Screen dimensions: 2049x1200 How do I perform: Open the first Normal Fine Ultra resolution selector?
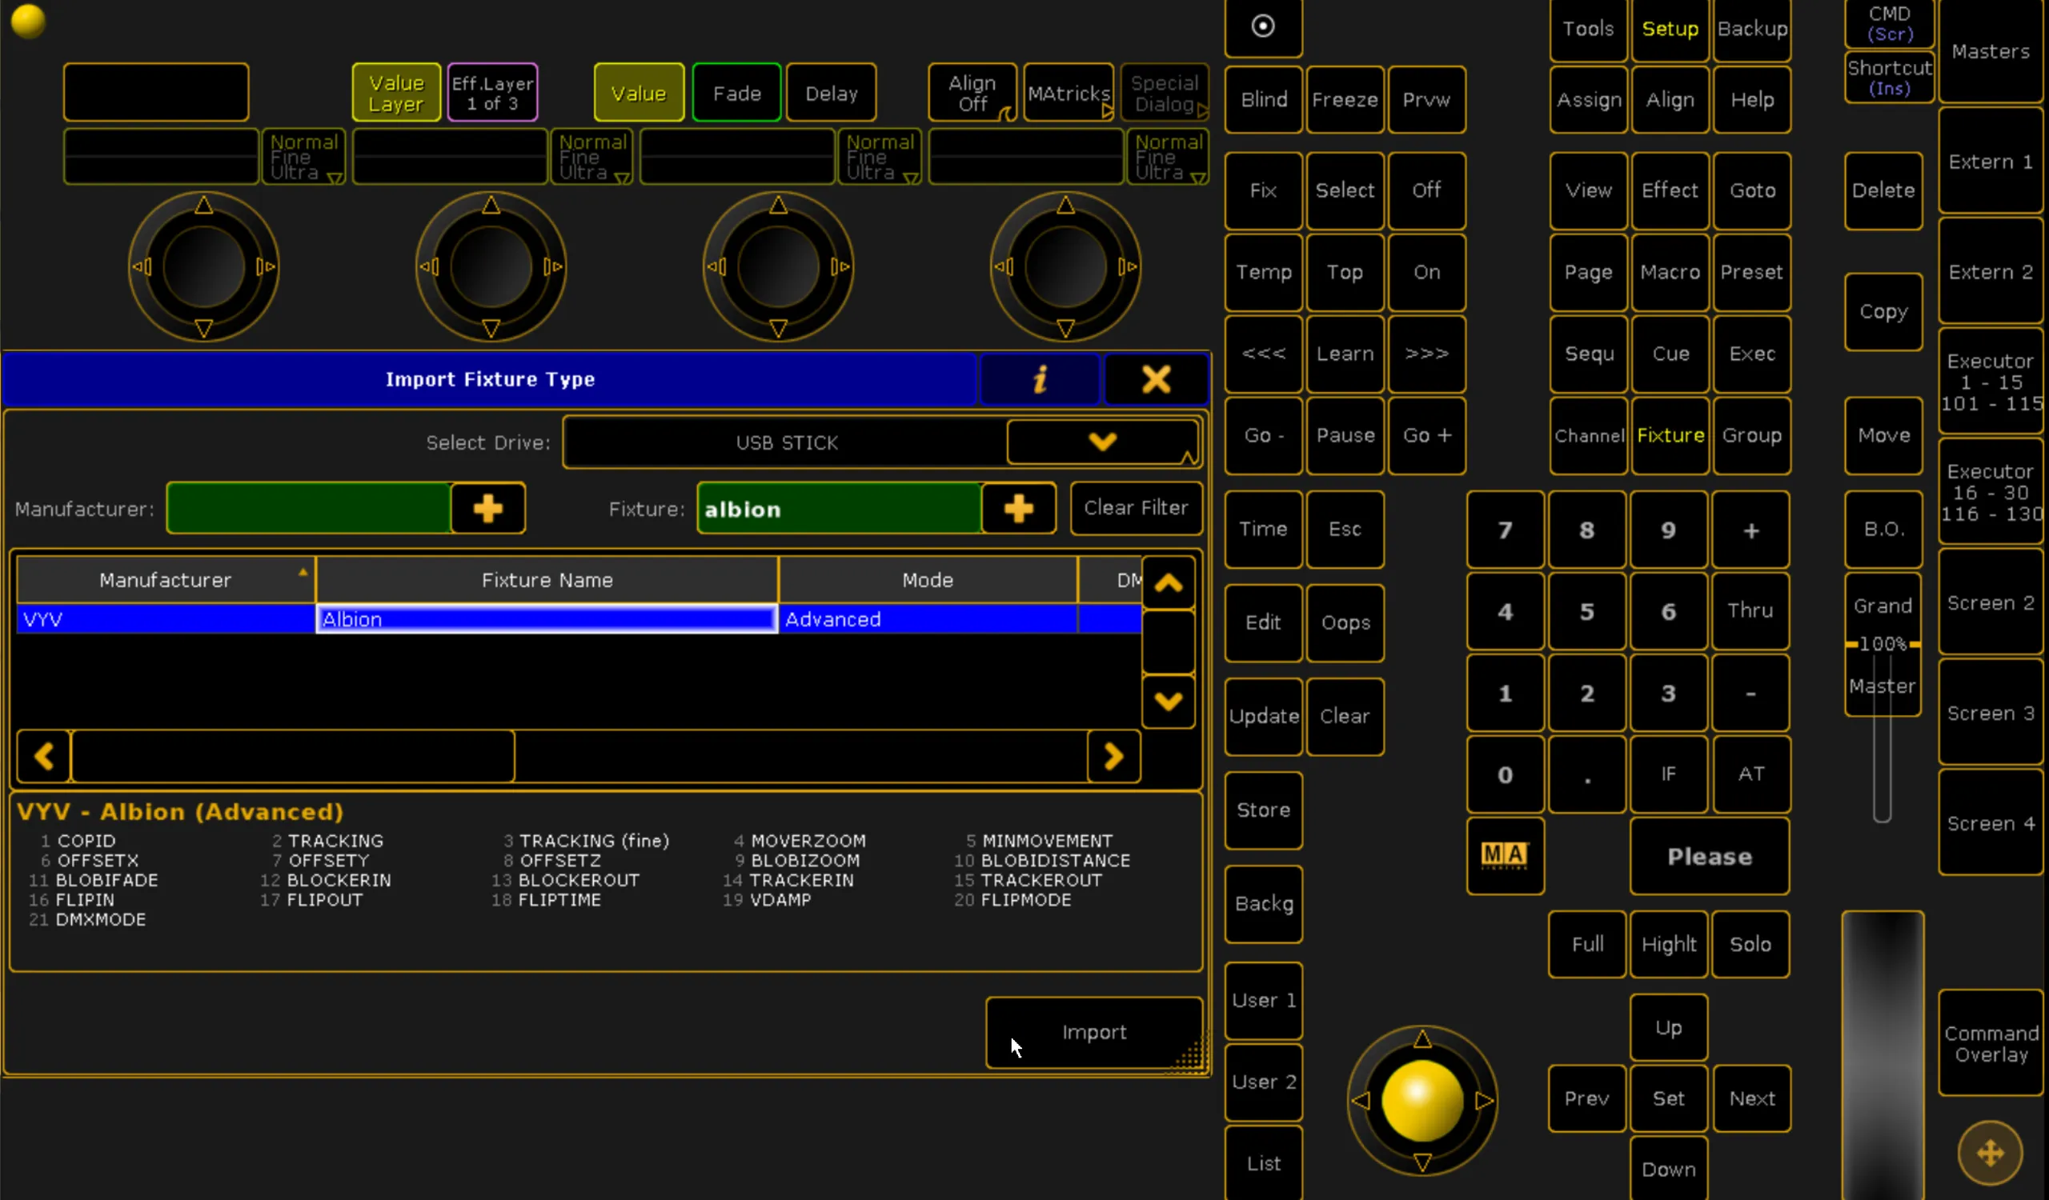[x=303, y=156]
